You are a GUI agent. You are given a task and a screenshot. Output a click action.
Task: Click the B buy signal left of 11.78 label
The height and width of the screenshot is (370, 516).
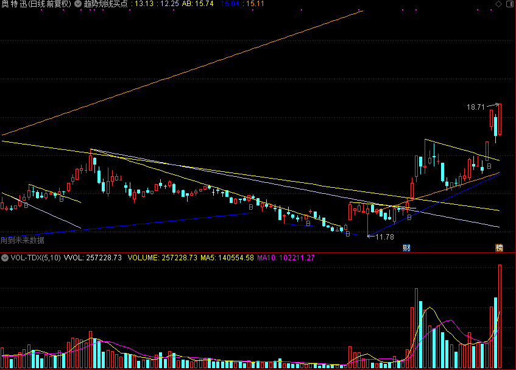[x=347, y=234]
